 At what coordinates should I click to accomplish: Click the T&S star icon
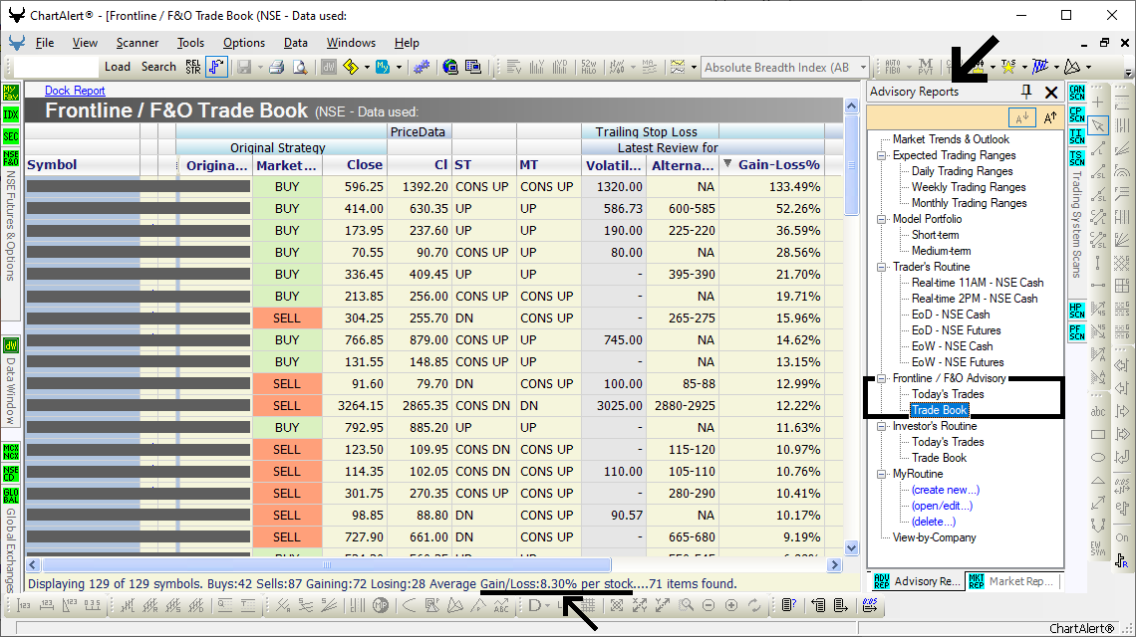[1007, 67]
